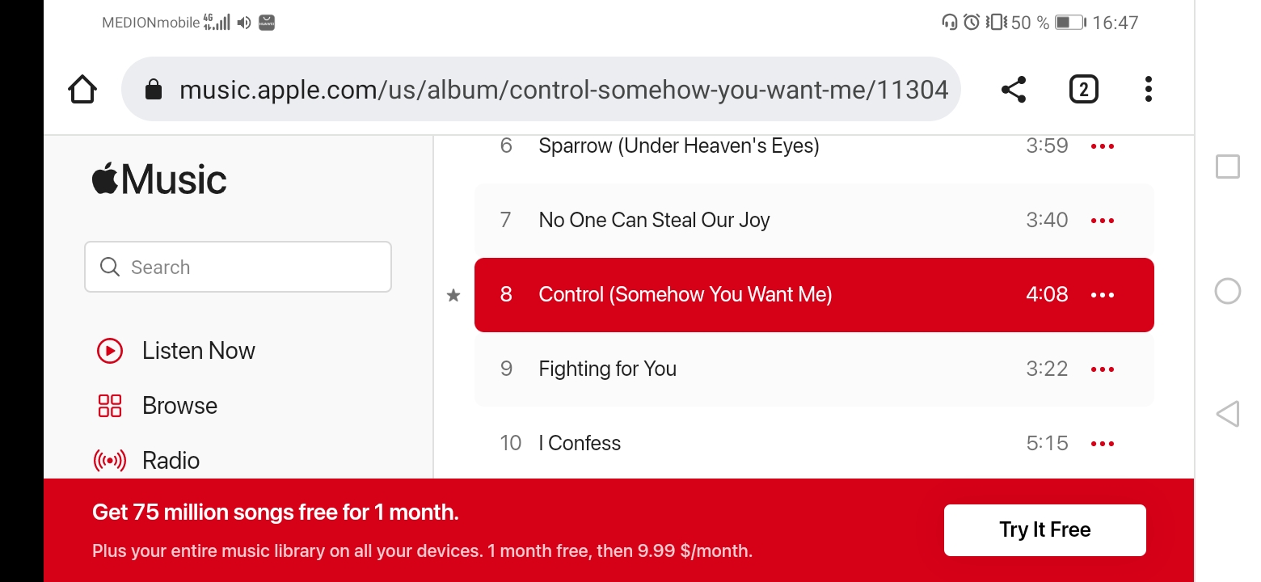The image size is (1261, 582).
Task: Show more options for I Confess
Action: [x=1103, y=444]
